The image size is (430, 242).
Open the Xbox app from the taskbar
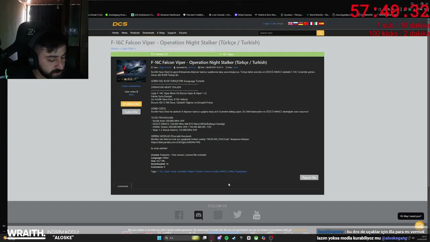pyautogui.click(x=256, y=238)
